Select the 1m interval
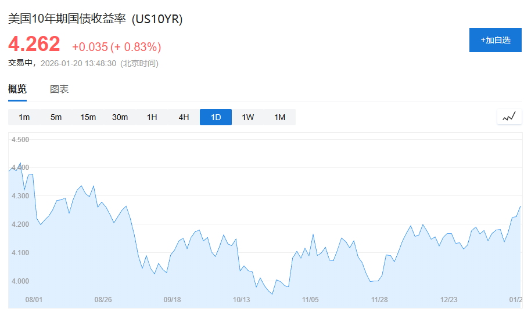This screenshot has height=312, width=524. coord(24,117)
